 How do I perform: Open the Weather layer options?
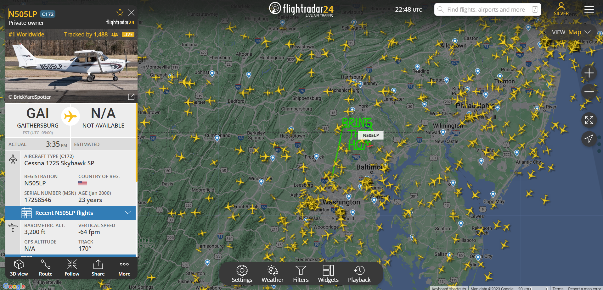tap(273, 274)
